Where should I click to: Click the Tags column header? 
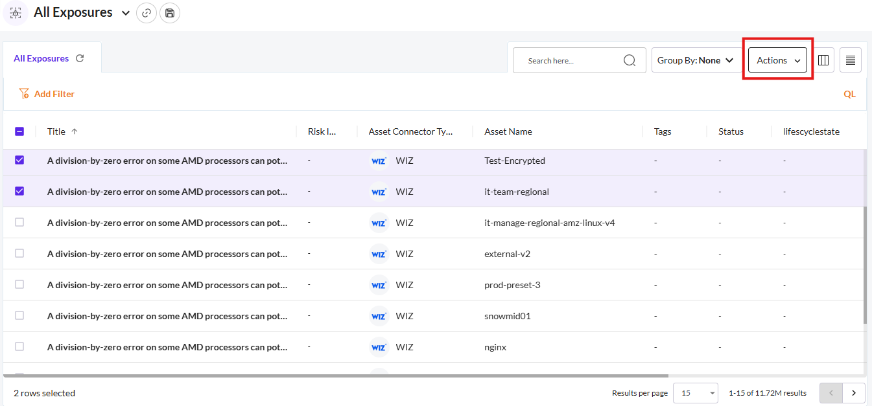click(663, 131)
